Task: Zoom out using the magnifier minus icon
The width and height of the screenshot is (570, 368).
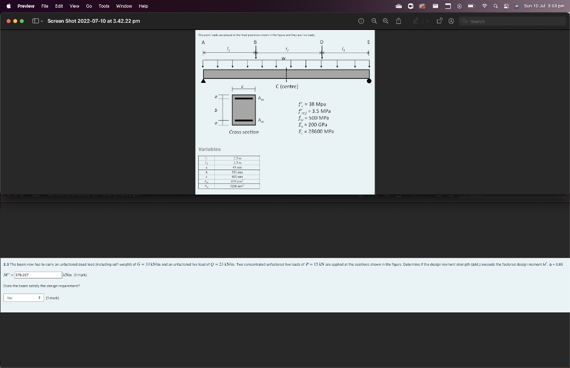Action: pyautogui.click(x=374, y=21)
